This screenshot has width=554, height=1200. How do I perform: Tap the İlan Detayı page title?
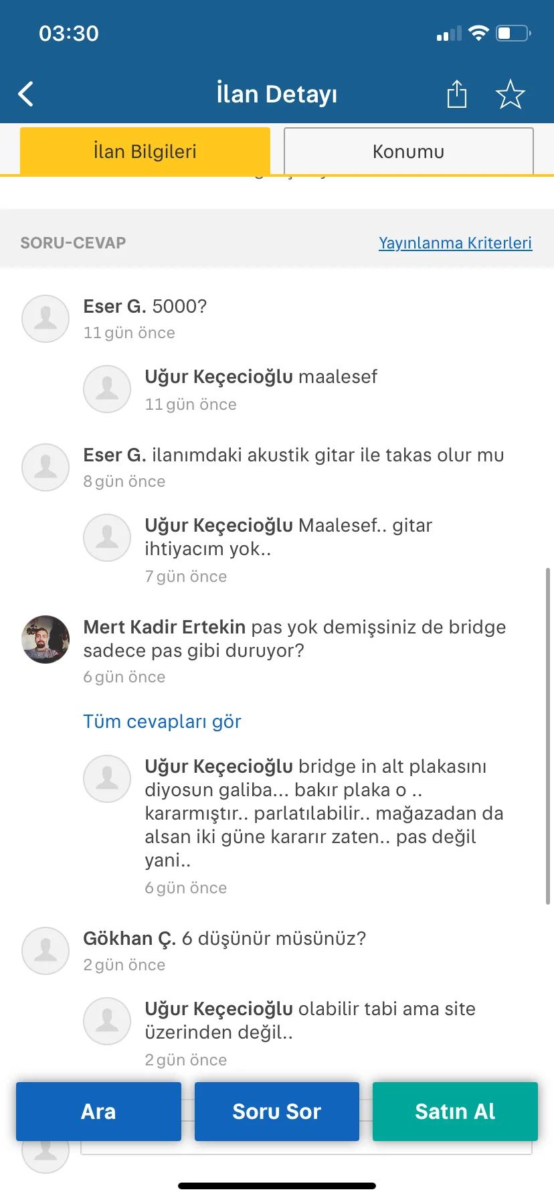coord(277,94)
